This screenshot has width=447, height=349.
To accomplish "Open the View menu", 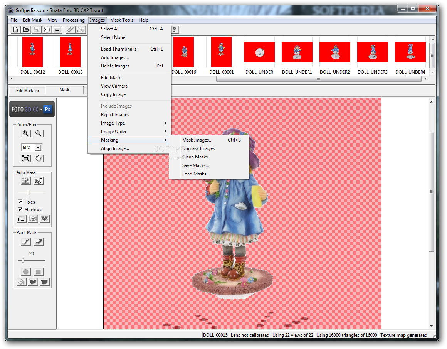I will (52, 20).
